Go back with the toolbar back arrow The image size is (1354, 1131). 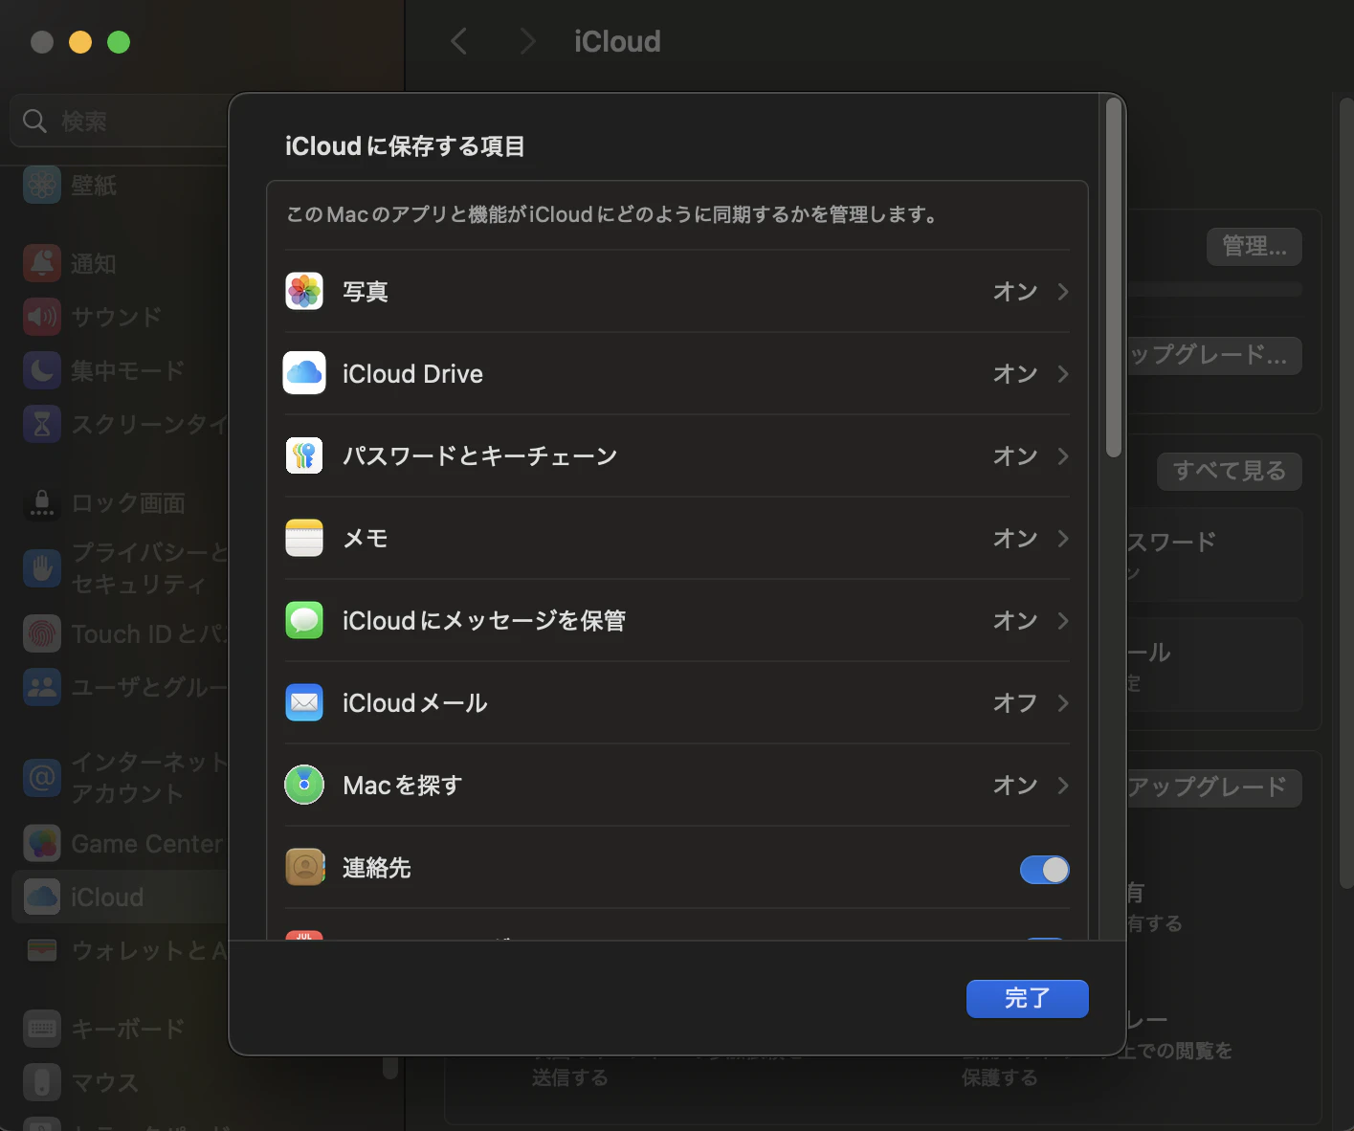click(x=459, y=41)
